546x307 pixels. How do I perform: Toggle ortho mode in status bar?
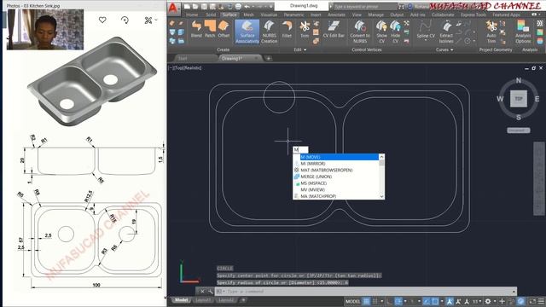pyautogui.click(x=389, y=301)
